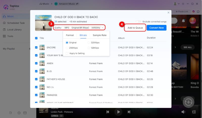Open the Music section in sidebar

pyautogui.click(x=15, y=16)
